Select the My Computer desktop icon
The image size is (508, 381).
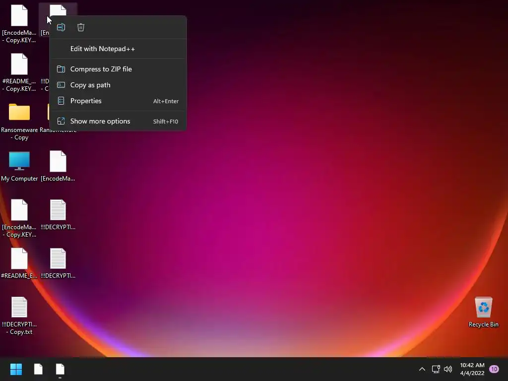[x=19, y=167]
